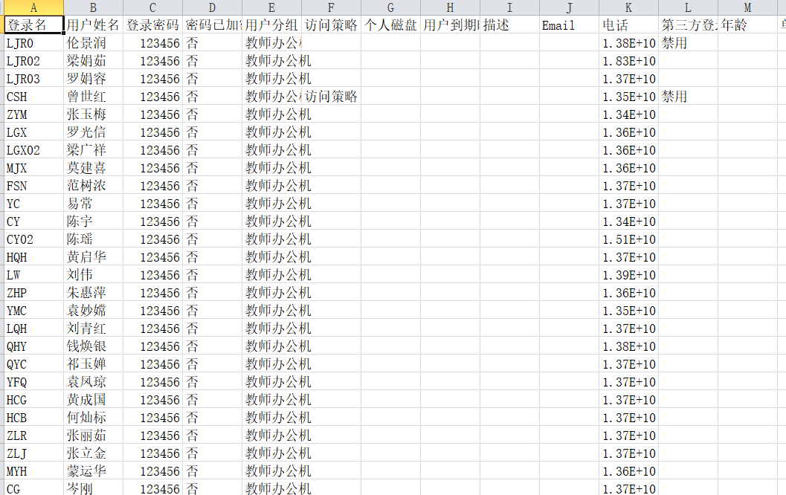This screenshot has width=786, height=495.
Task: Click the name cell 陈宇
Action: (93, 221)
